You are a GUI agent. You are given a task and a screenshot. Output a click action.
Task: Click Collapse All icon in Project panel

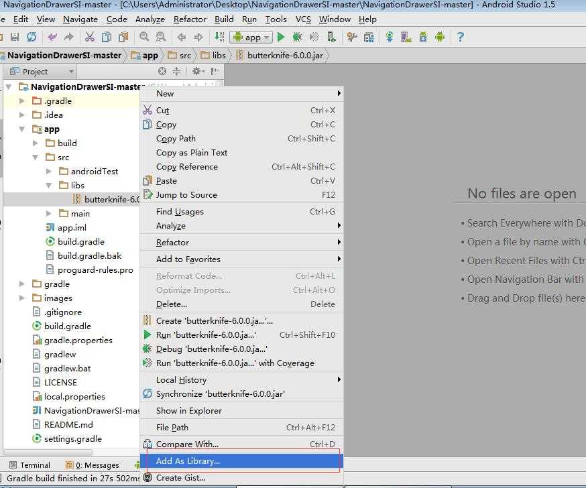176,71
